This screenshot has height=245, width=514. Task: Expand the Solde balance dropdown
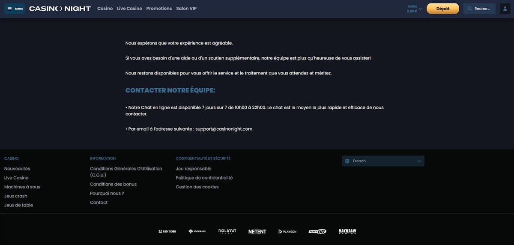(415, 9)
